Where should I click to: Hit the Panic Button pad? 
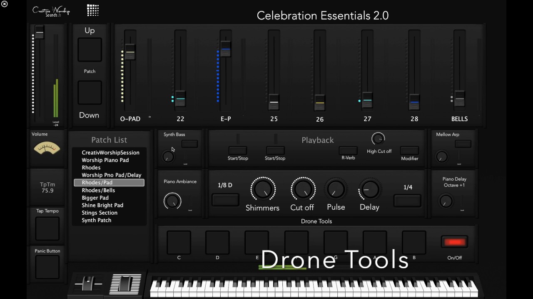click(47, 267)
